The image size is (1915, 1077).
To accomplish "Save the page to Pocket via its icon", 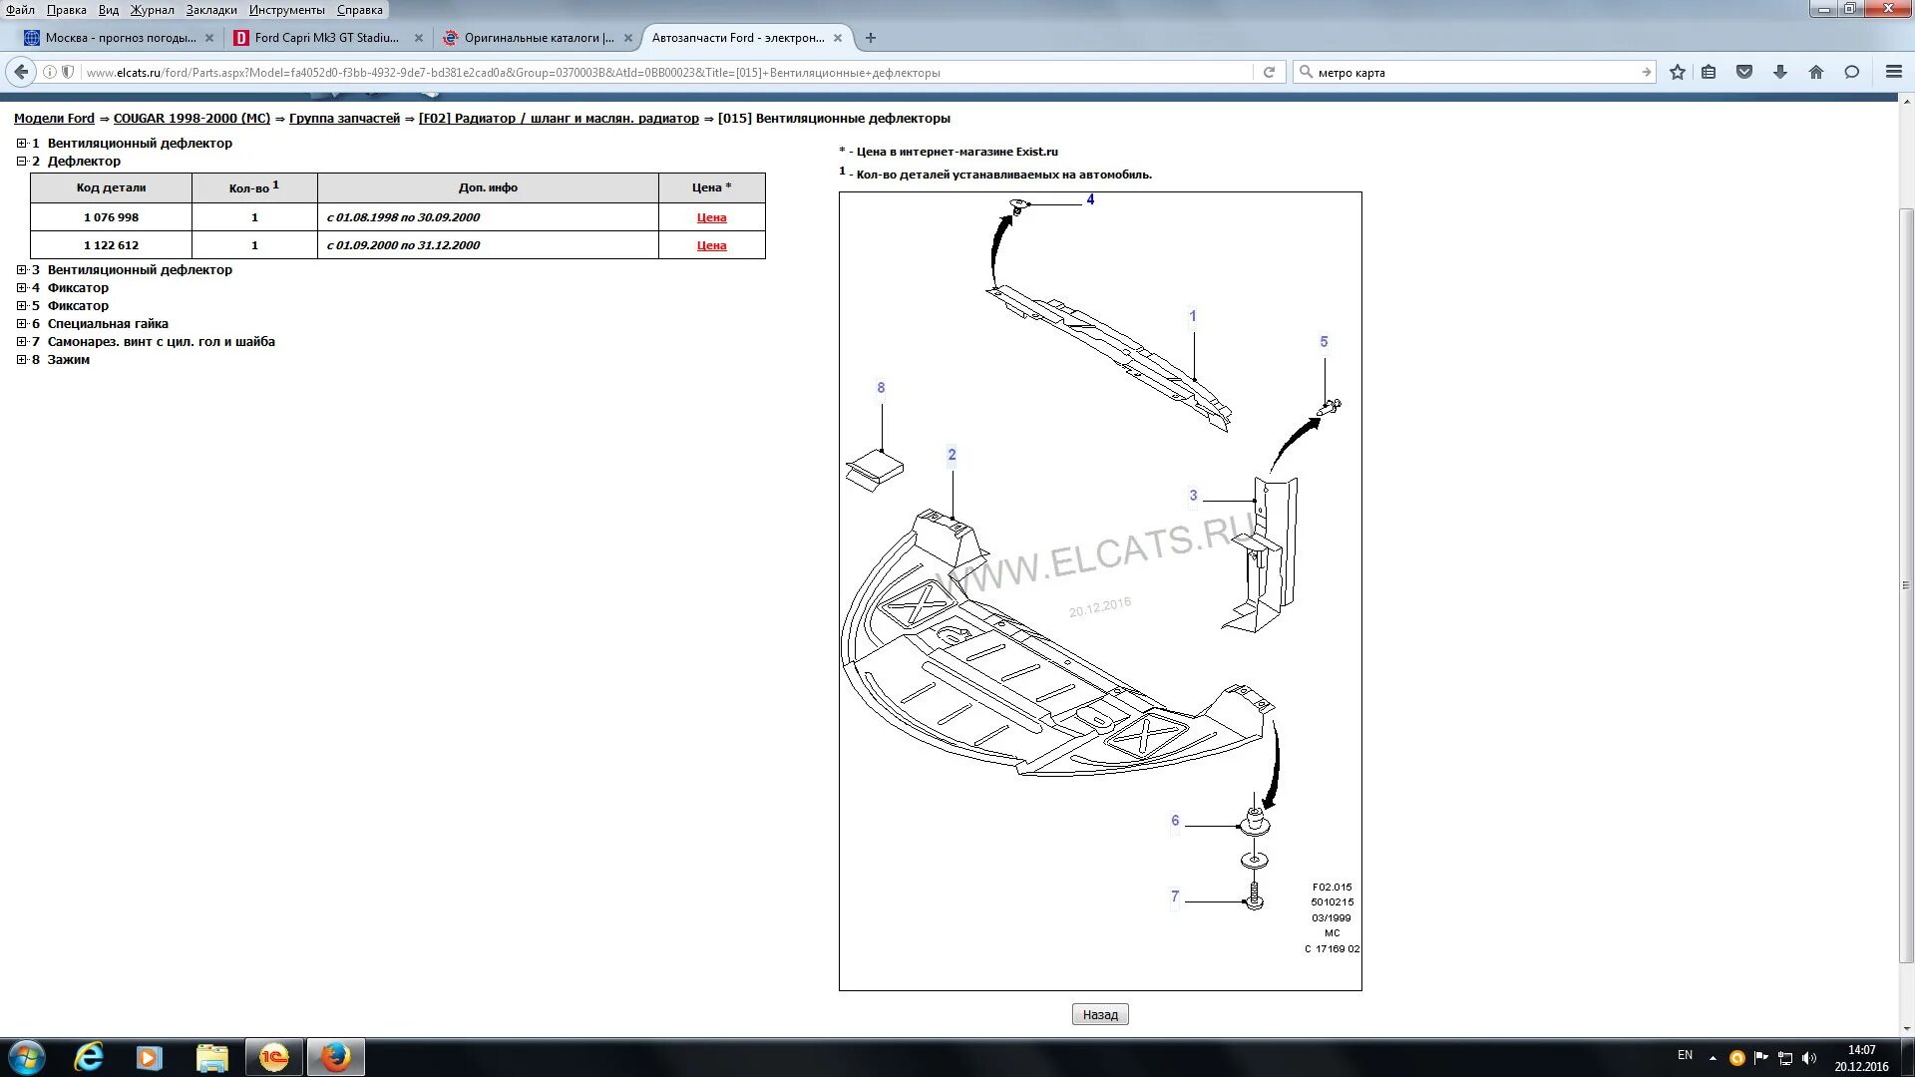I will tap(1744, 72).
